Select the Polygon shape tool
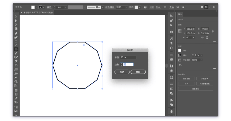 16,49
